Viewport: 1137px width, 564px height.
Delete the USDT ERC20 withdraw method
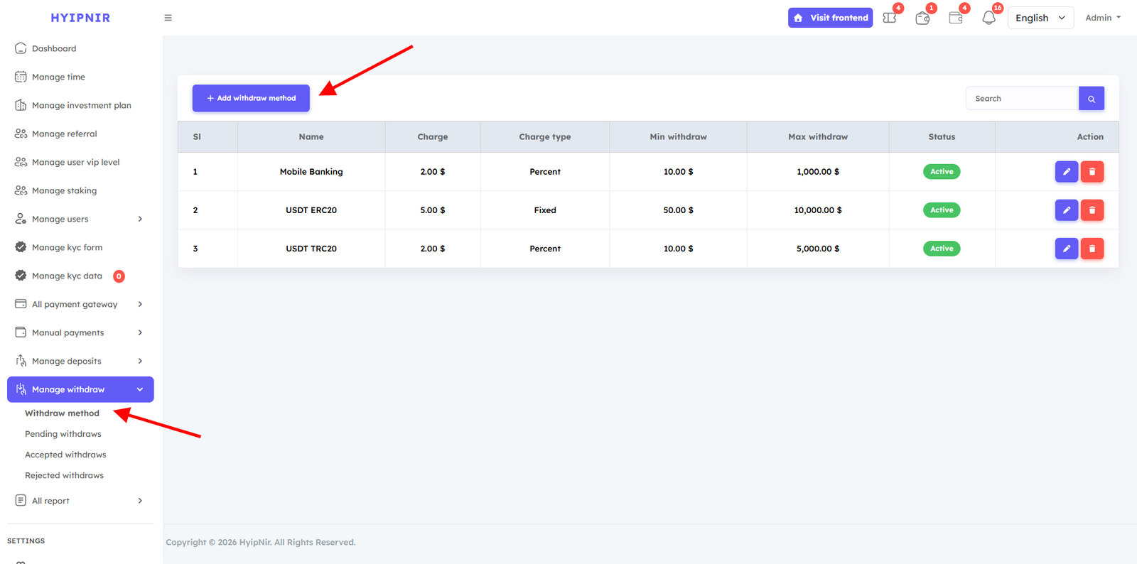pyautogui.click(x=1092, y=210)
